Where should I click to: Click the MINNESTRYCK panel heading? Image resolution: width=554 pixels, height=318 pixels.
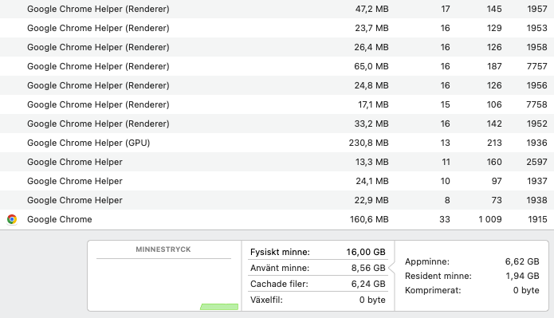pos(163,249)
